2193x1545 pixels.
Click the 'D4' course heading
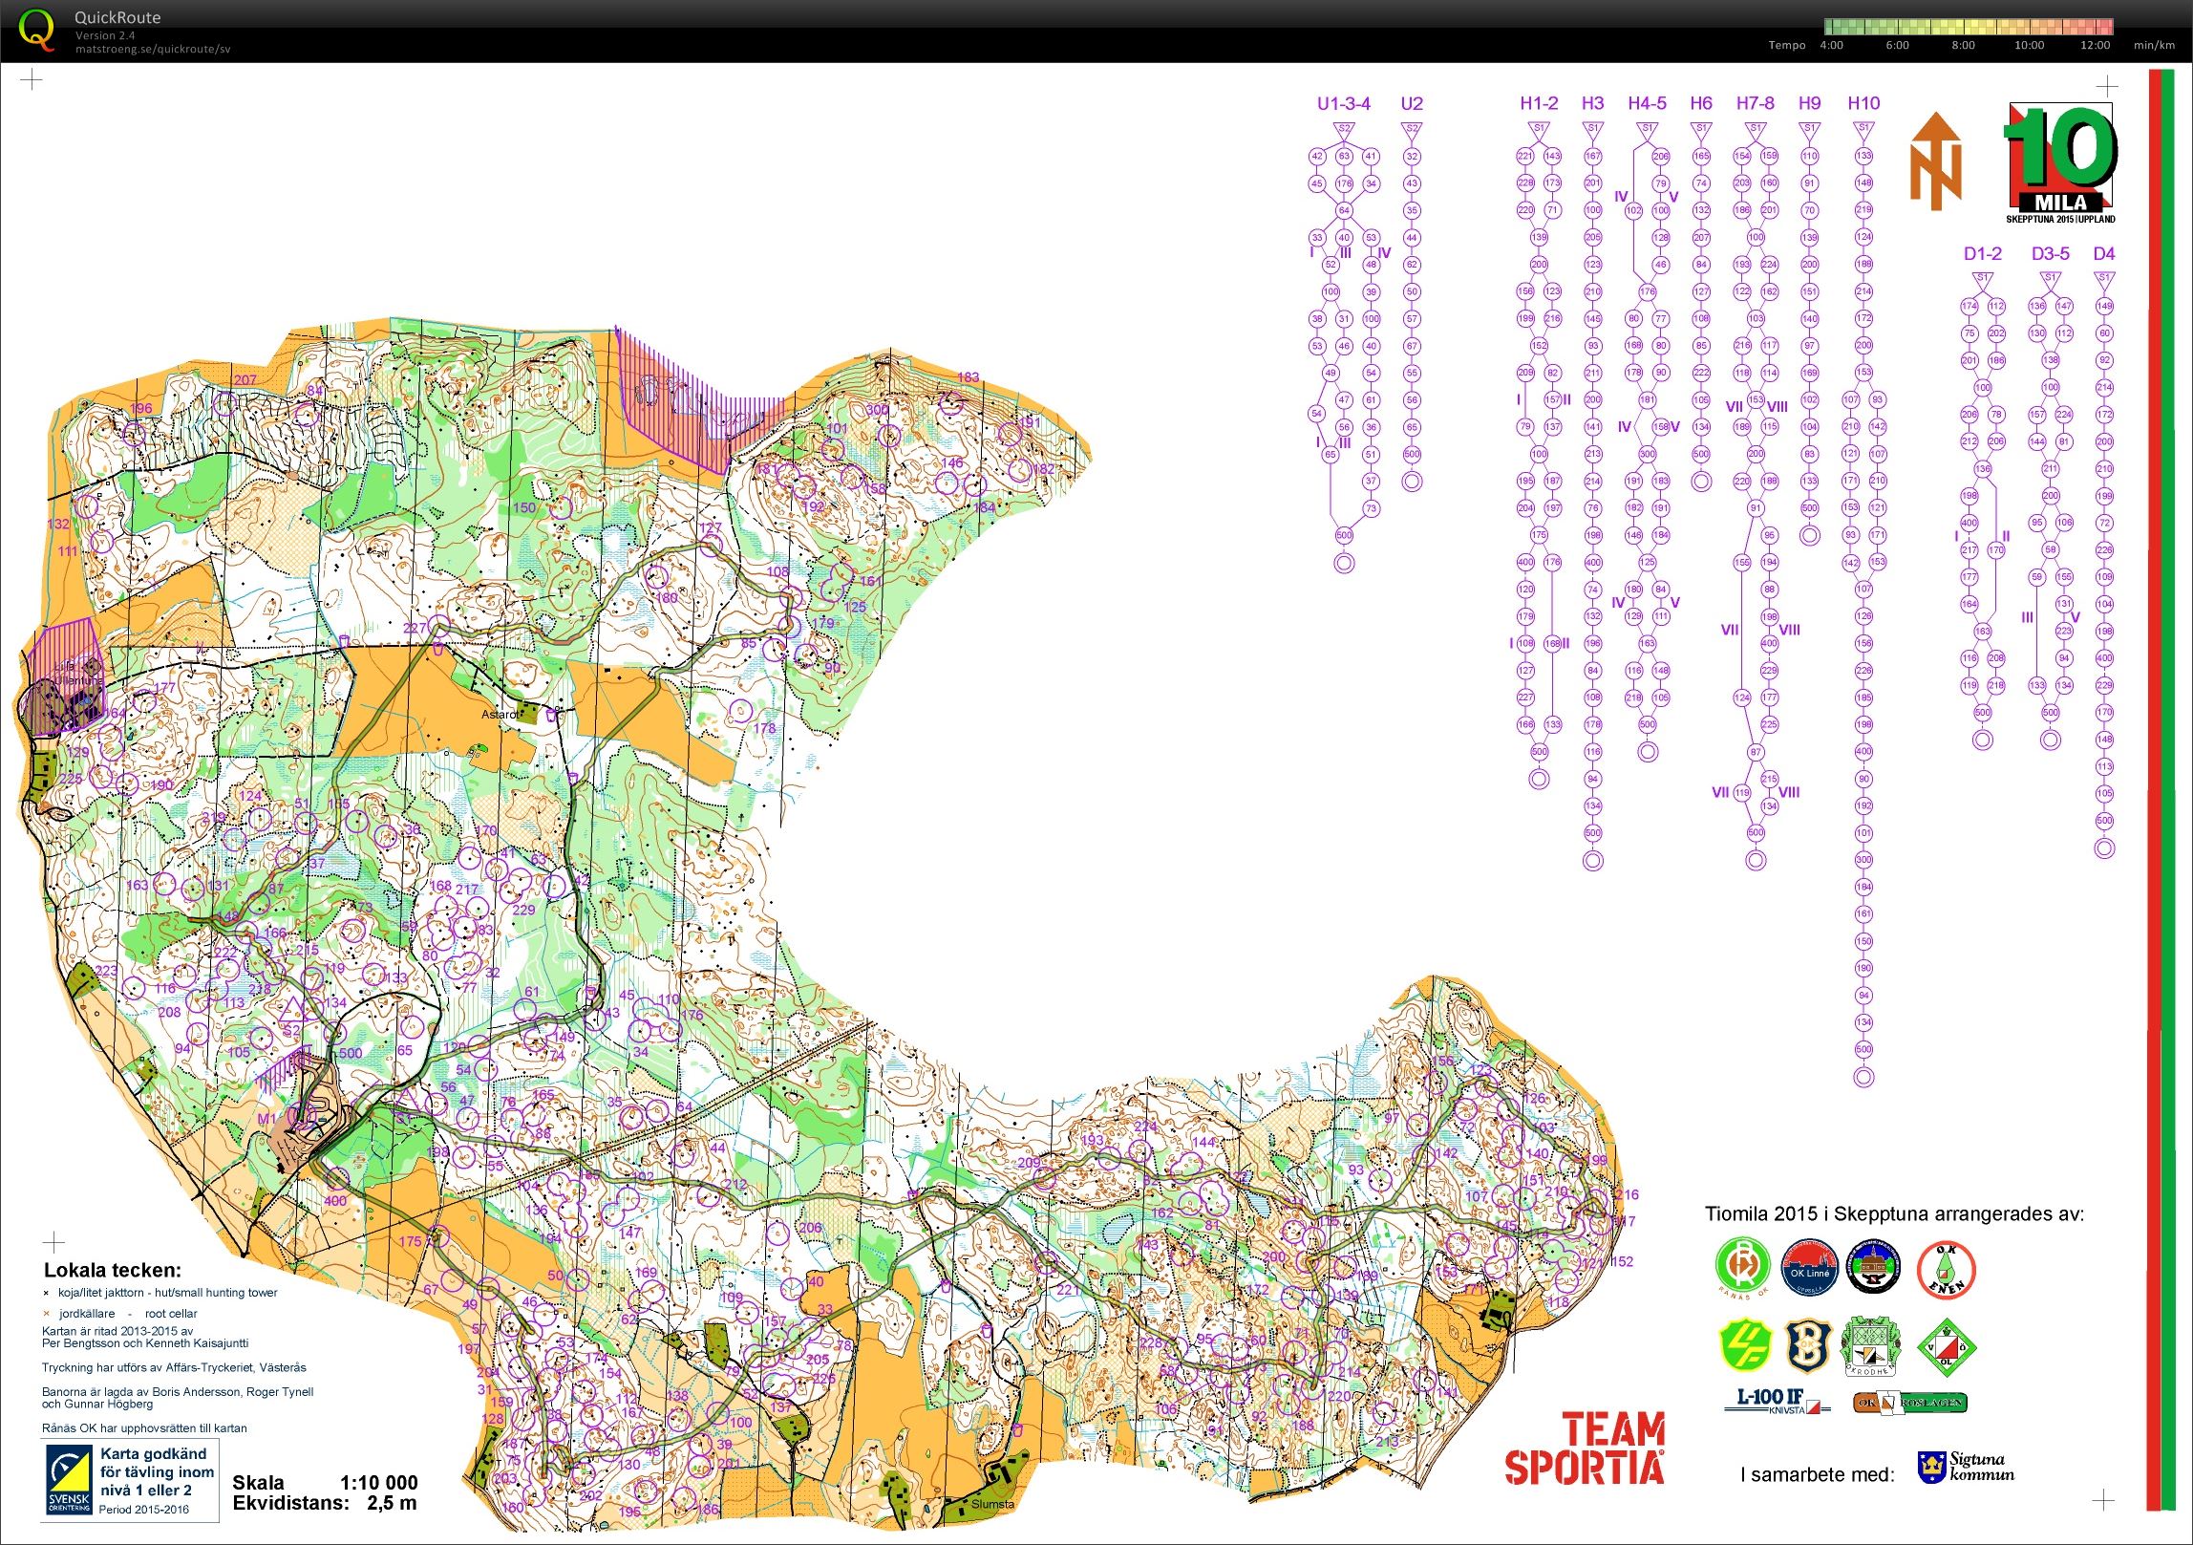pyautogui.click(x=2104, y=253)
